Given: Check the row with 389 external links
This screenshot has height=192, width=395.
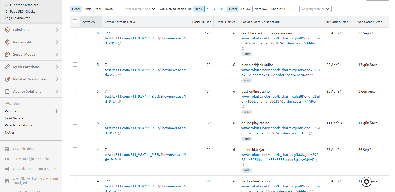Looking at the screenshot, I should point(75,181).
